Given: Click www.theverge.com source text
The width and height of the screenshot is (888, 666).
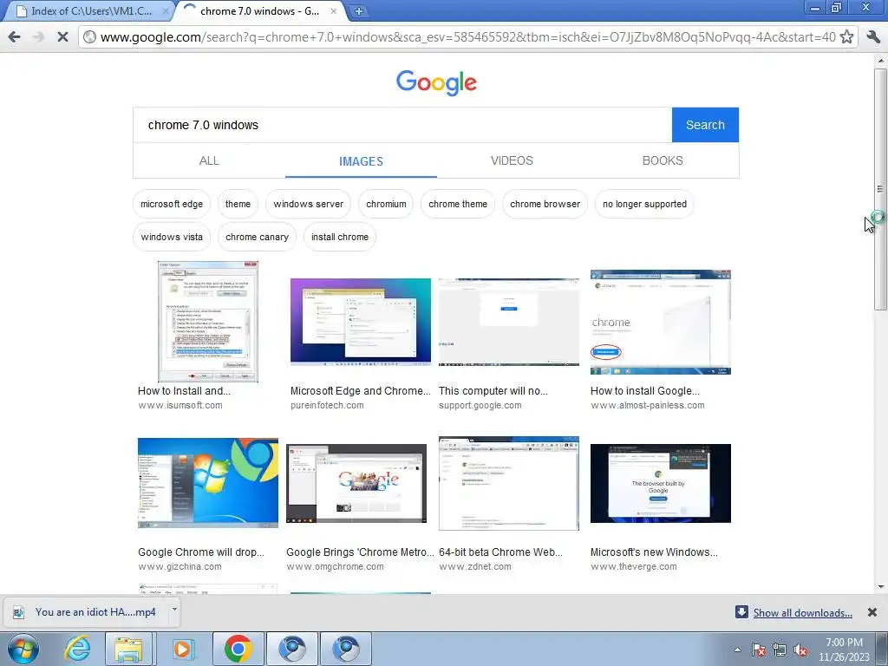Looking at the screenshot, I should (x=633, y=567).
